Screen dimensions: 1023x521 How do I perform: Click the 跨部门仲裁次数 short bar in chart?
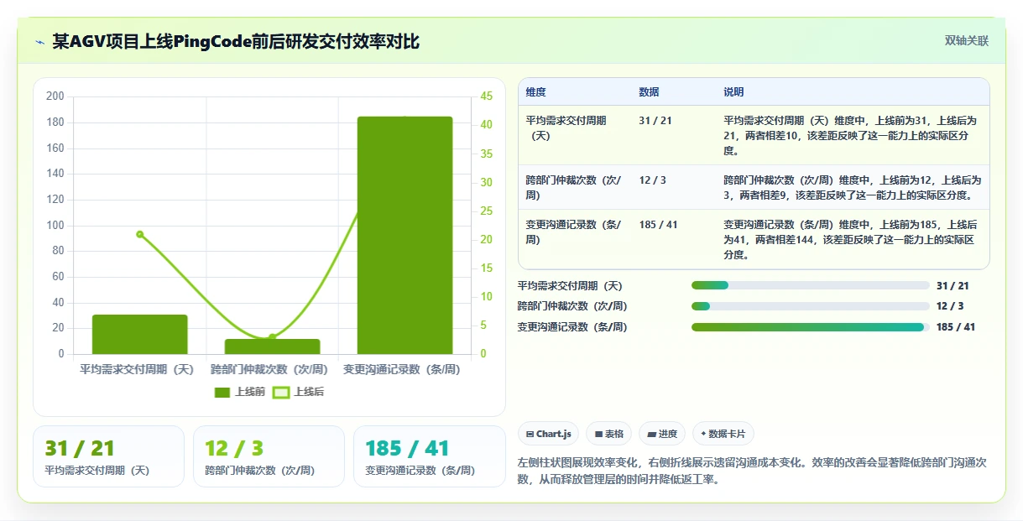point(272,346)
